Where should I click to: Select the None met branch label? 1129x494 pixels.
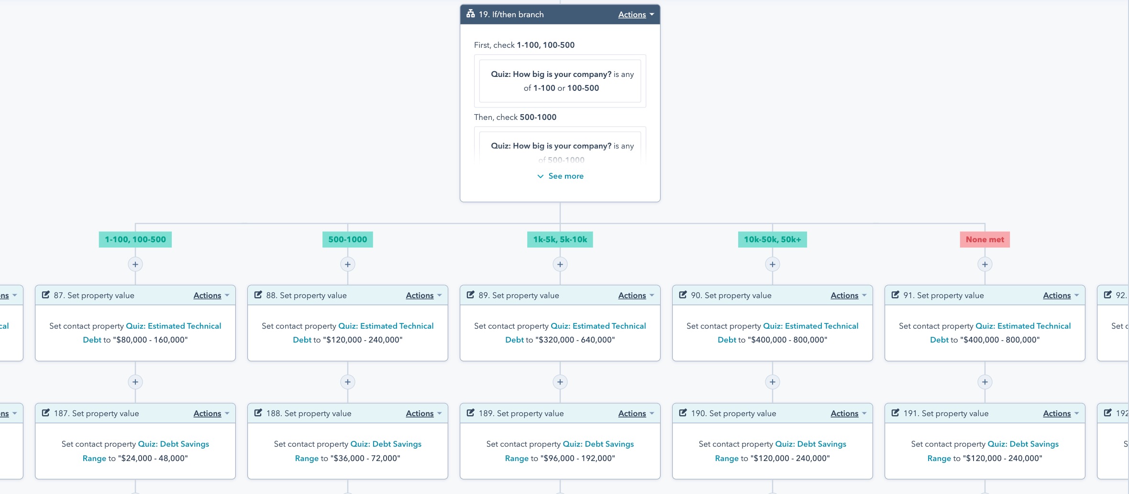tap(985, 239)
